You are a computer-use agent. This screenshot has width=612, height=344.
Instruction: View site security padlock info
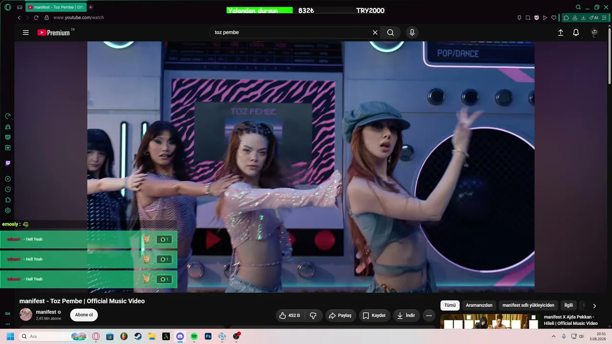tap(46, 18)
